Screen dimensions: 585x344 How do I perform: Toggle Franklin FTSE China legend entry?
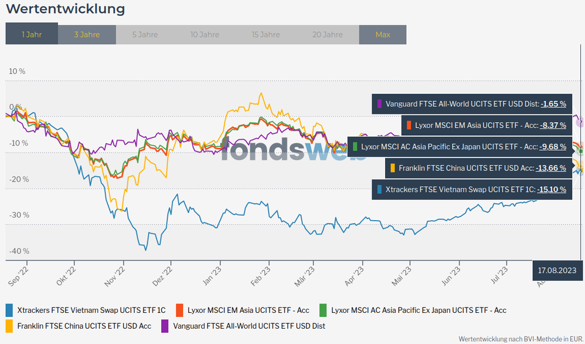tap(84, 325)
